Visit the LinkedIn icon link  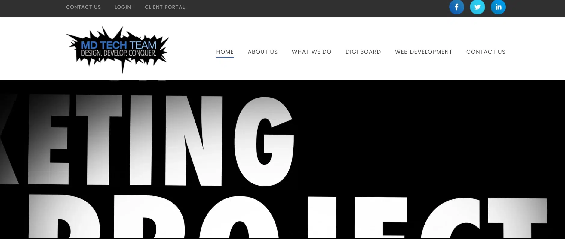498,7
